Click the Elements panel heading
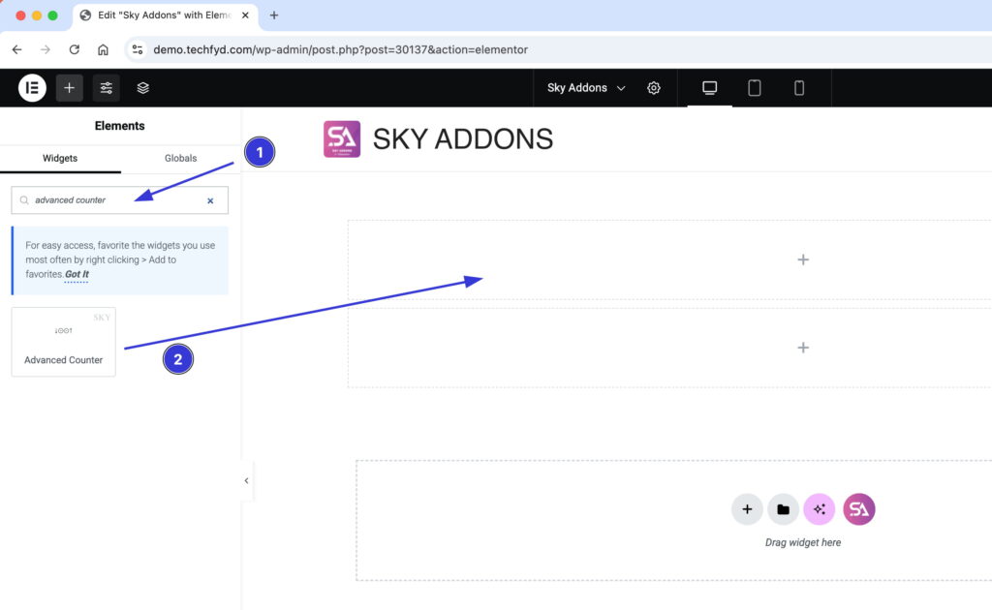The width and height of the screenshot is (992, 610). pyautogui.click(x=119, y=126)
